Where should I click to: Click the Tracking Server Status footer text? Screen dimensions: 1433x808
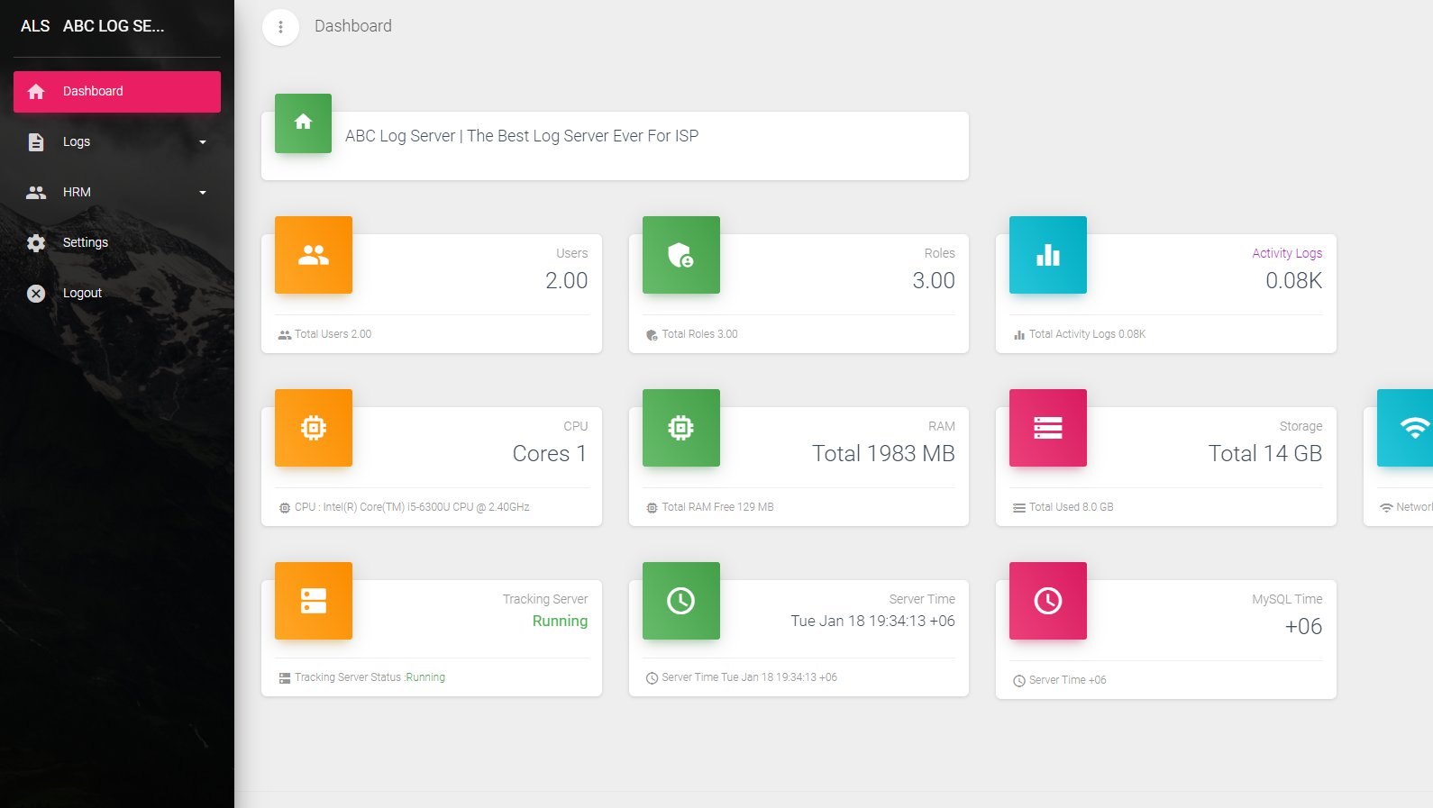pyautogui.click(x=370, y=677)
